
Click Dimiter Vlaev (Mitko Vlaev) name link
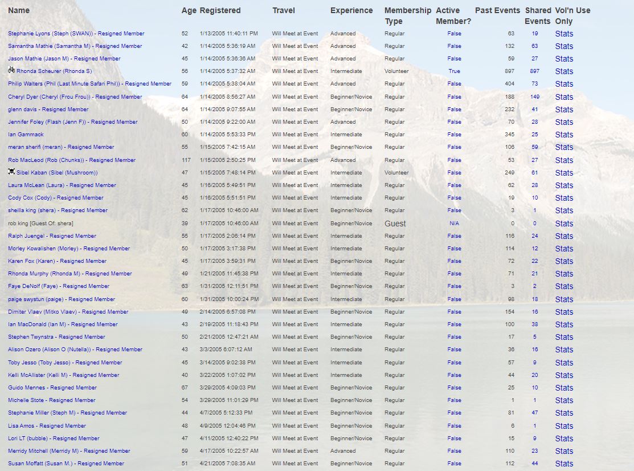[68, 312]
